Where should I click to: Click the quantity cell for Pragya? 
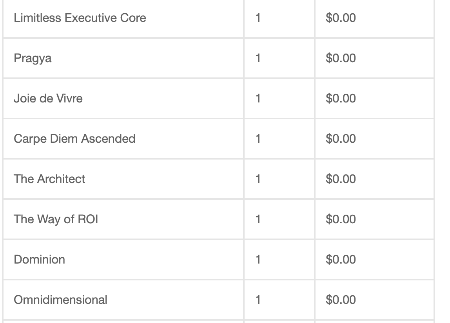tap(279, 58)
